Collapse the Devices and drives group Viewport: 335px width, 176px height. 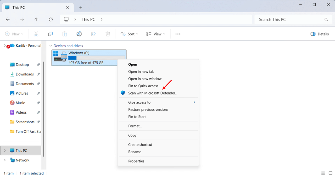coord(51,46)
